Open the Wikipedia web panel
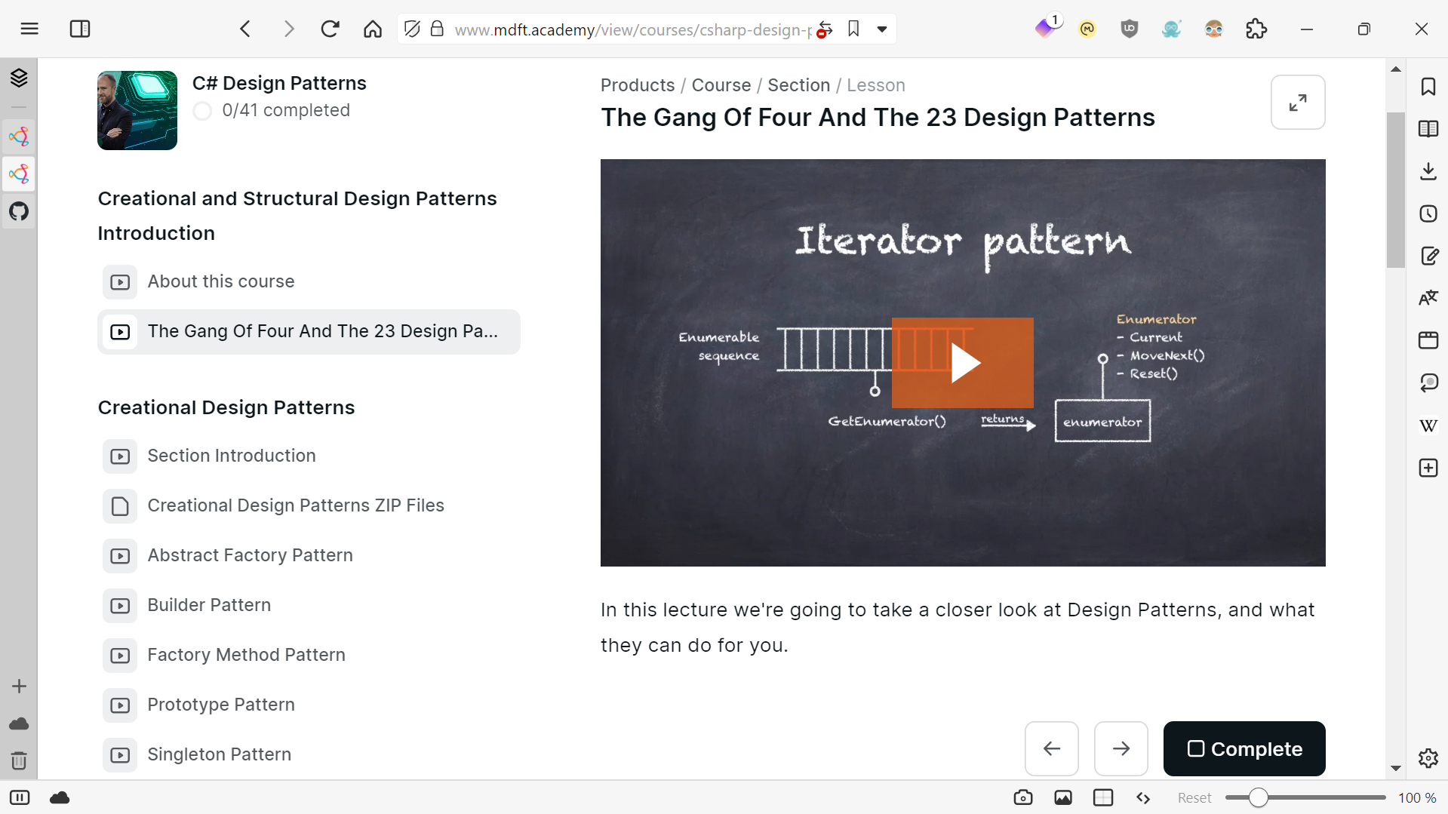The width and height of the screenshot is (1448, 814). point(1428,425)
